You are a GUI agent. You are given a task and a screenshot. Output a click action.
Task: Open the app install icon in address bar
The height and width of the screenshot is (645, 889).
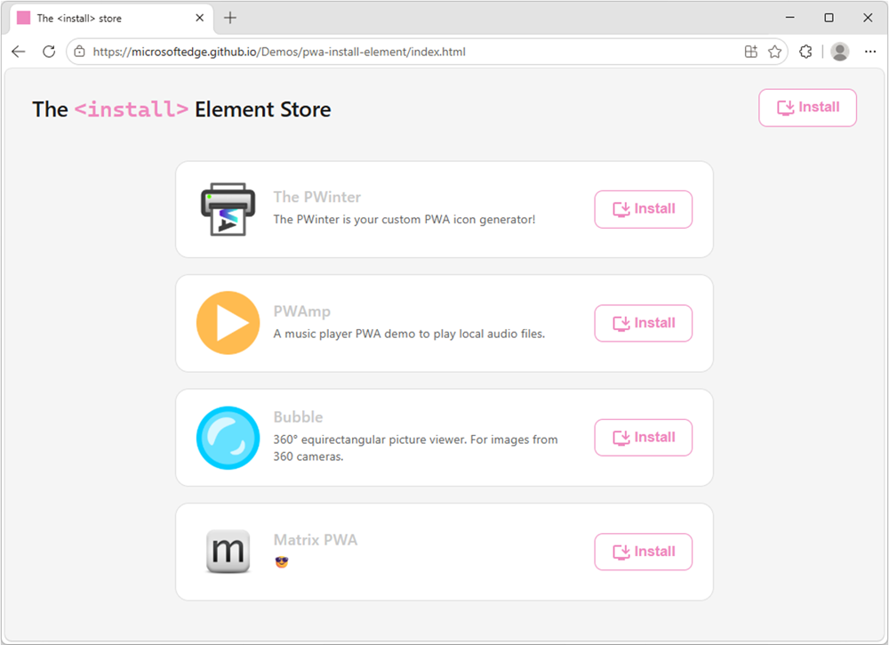[x=750, y=52]
